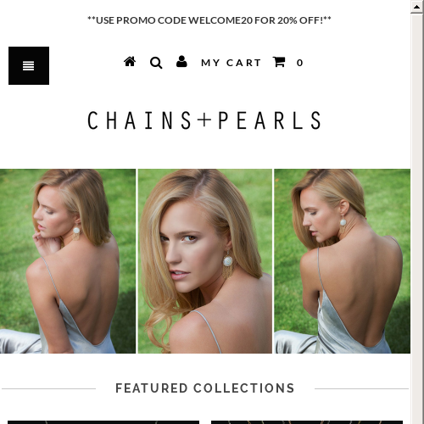The width and height of the screenshot is (424, 424).
Task: Open the right featured collection tile
Action: tap(307, 422)
